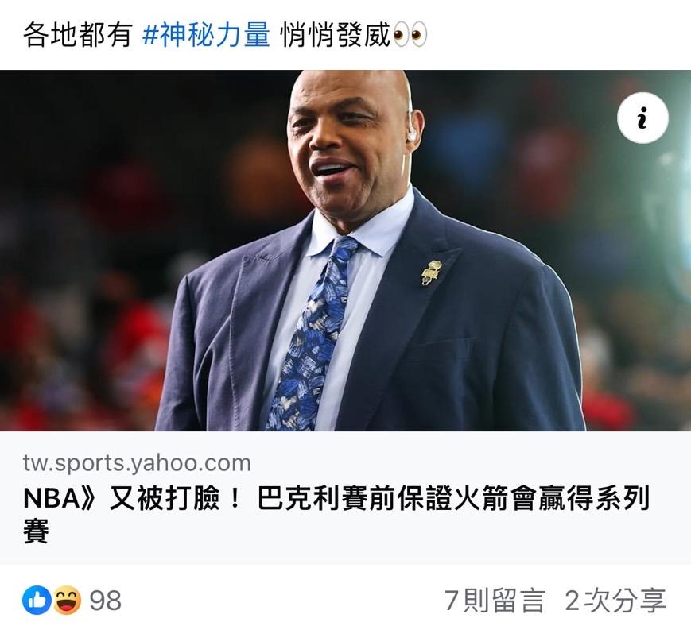Open the headline NBA》又被打臉 article
The image size is (691, 626).
pyautogui.click(x=336, y=515)
